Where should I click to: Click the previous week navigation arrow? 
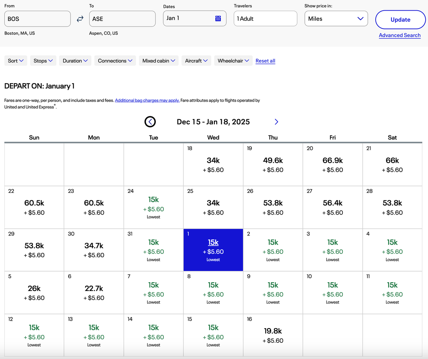click(x=150, y=122)
